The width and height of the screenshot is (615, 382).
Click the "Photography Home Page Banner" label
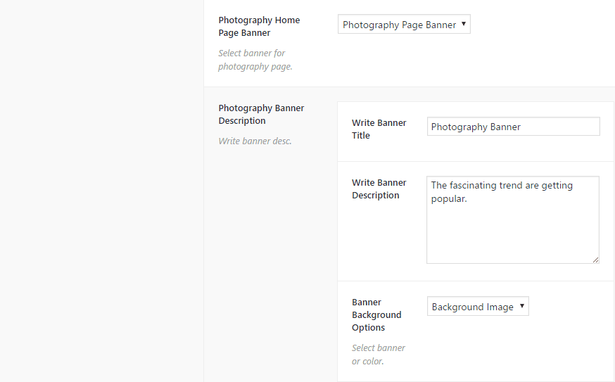[x=259, y=27]
